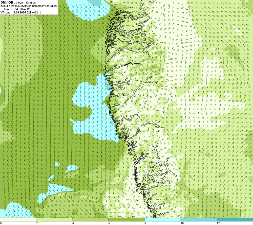Click the pale cream 0–2 legend segment
Screen dimensions: 253x225
tap(18, 219)
